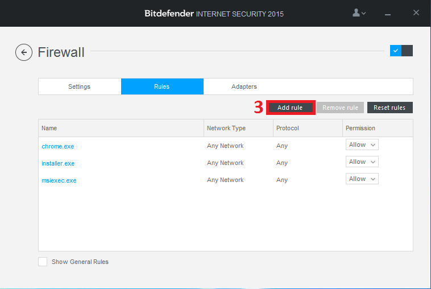Select Any Network cell in chrome.exe row
Image resolution: width=431 pixels, height=289 pixels.
tap(225, 146)
